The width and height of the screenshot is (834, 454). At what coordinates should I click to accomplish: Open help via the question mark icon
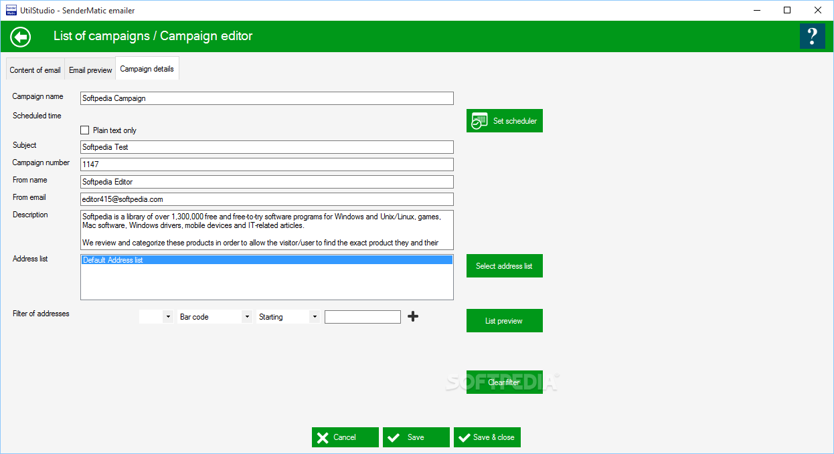(812, 36)
